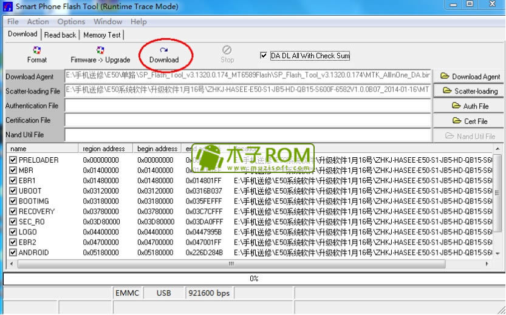
Task: Disable the ANDROID partition checkbox
Action: 13,252
